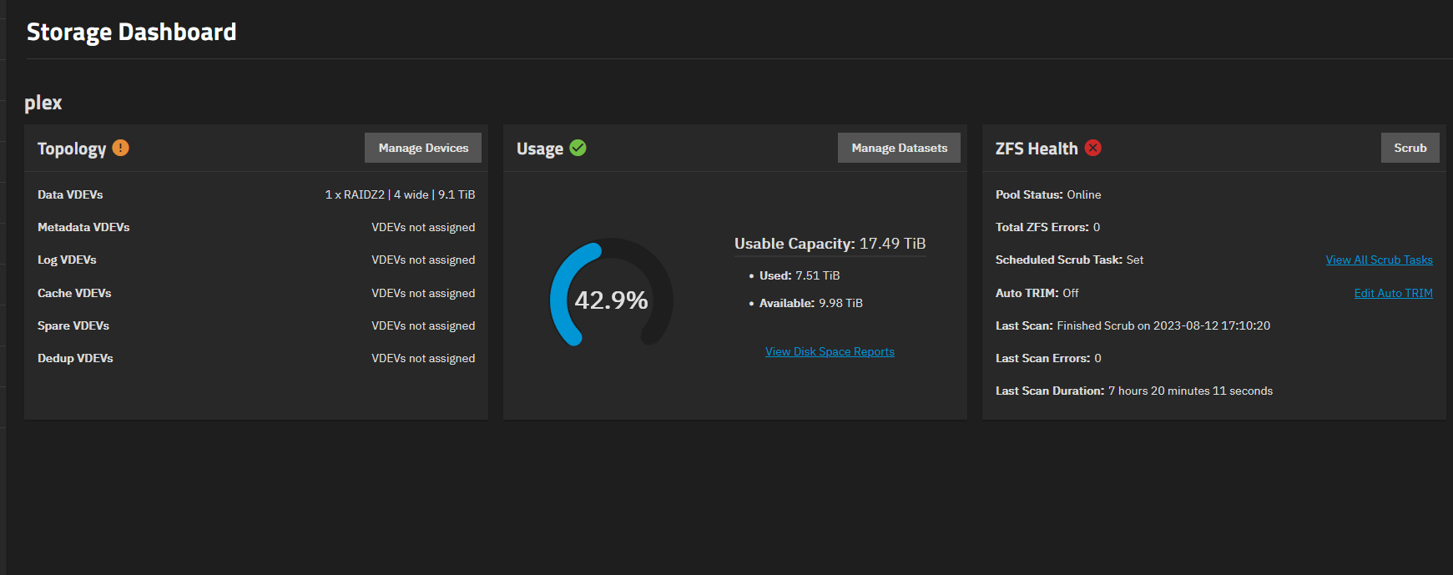Click the Topology card title
The height and width of the screenshot is (575, 1453).
[x=72, y=149]
